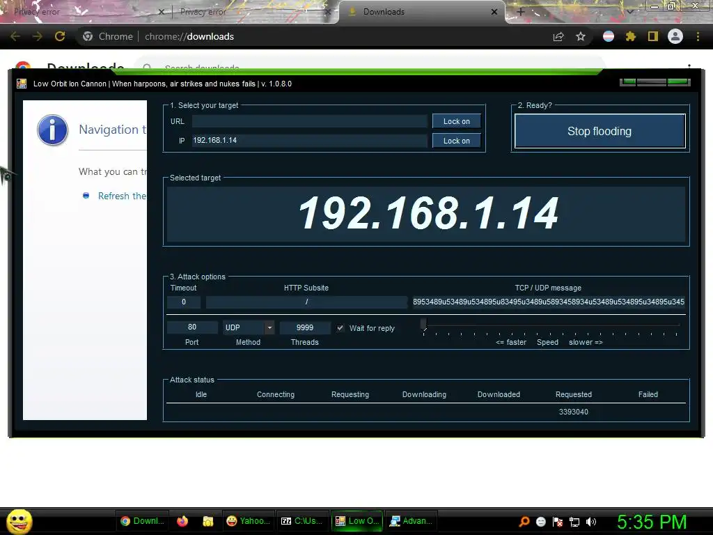Click the striped flag extension icon

(x=609, y=36)
